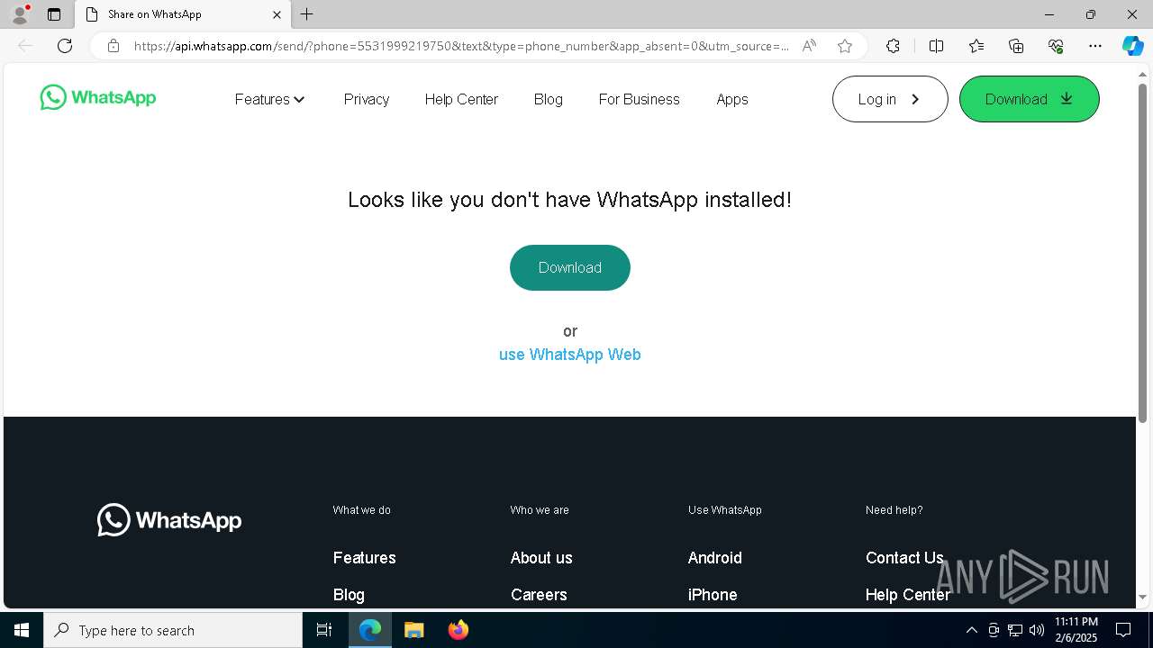The image size is (1153, 648).
Task: Open Read aloud icon in address bar
Action: tap(809, 46)
